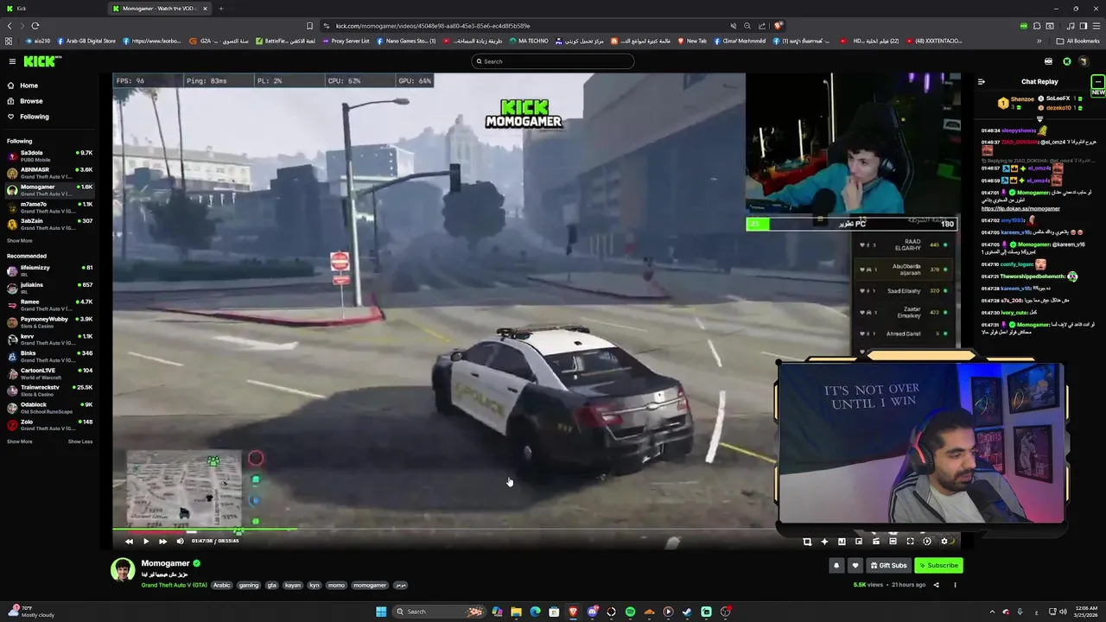Viewport: 1106px width, 622px height.
Task: Click the fast-forward button in video player
Action: tap(162, 542)
